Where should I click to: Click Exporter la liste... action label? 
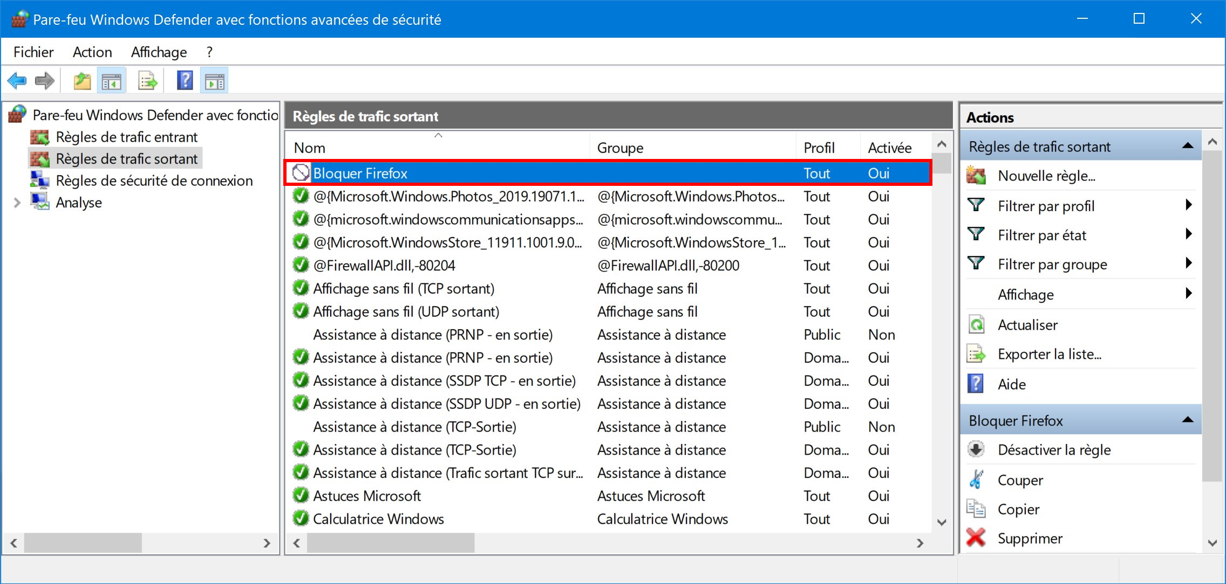(1050, 354)
